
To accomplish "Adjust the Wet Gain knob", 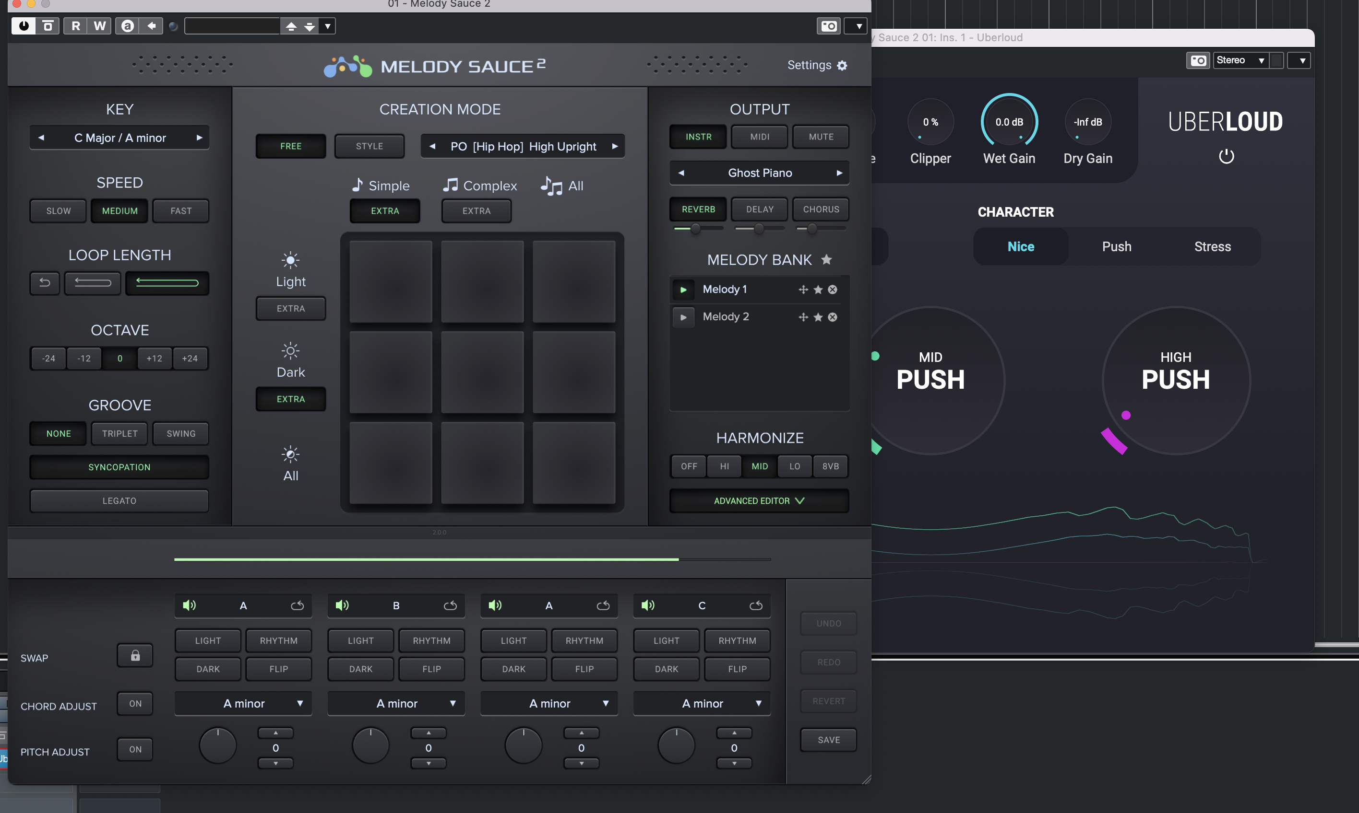I will 1009,122.
